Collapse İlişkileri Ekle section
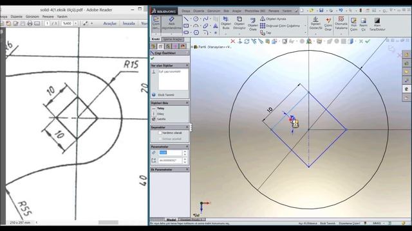 point(187,103)
